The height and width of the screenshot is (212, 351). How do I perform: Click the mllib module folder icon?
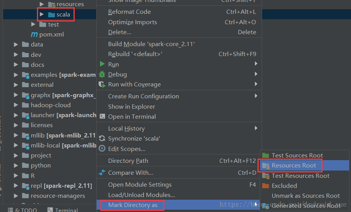25,136
